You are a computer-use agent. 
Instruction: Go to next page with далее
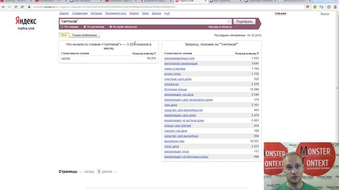pyautogui.click(x=107, y=172)
